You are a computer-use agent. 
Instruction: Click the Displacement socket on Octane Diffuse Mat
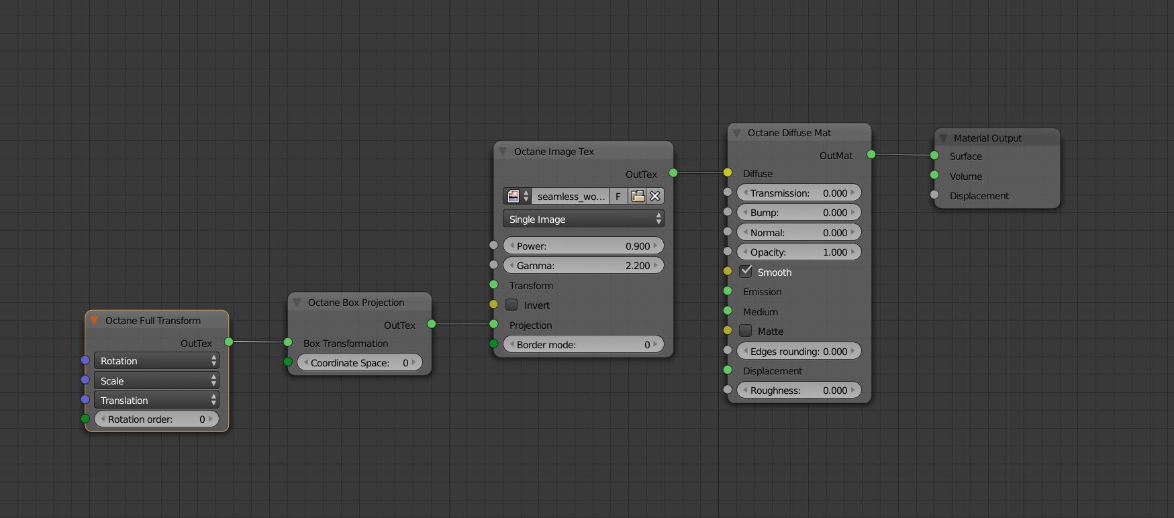pos(728,370)
